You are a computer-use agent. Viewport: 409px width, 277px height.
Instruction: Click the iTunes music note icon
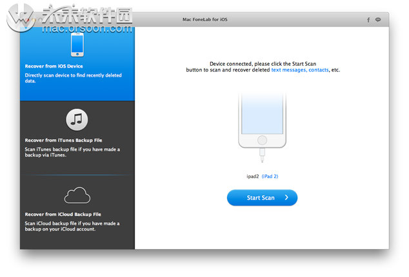(x=77, y=120)
